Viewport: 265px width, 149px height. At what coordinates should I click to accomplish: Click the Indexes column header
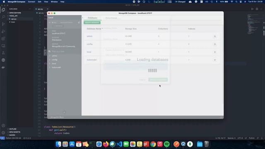(192, 29)
